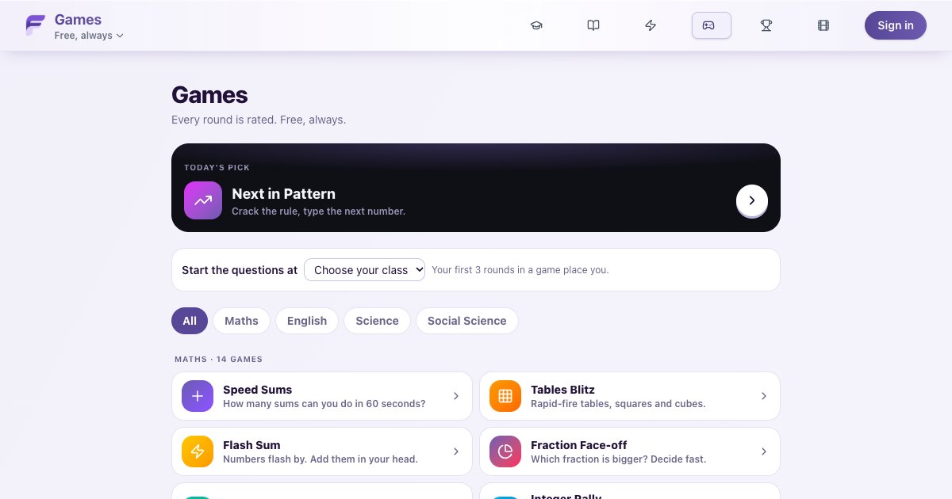Click the purple F logo icon

(35, 25)
